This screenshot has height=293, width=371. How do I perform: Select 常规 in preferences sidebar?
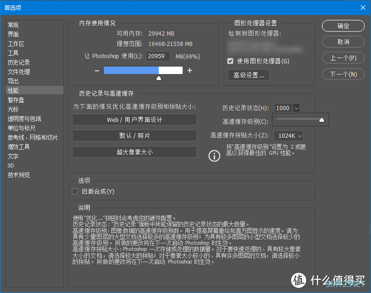point(35,25)
